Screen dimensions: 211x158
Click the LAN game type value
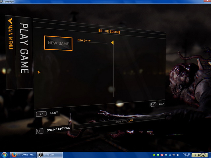(131, 120)
